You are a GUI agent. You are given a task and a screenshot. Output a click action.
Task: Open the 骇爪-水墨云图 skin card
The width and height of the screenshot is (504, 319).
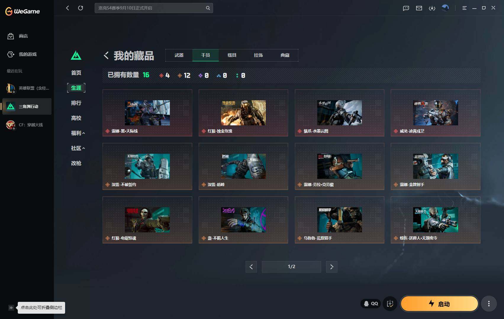(339, 113)
